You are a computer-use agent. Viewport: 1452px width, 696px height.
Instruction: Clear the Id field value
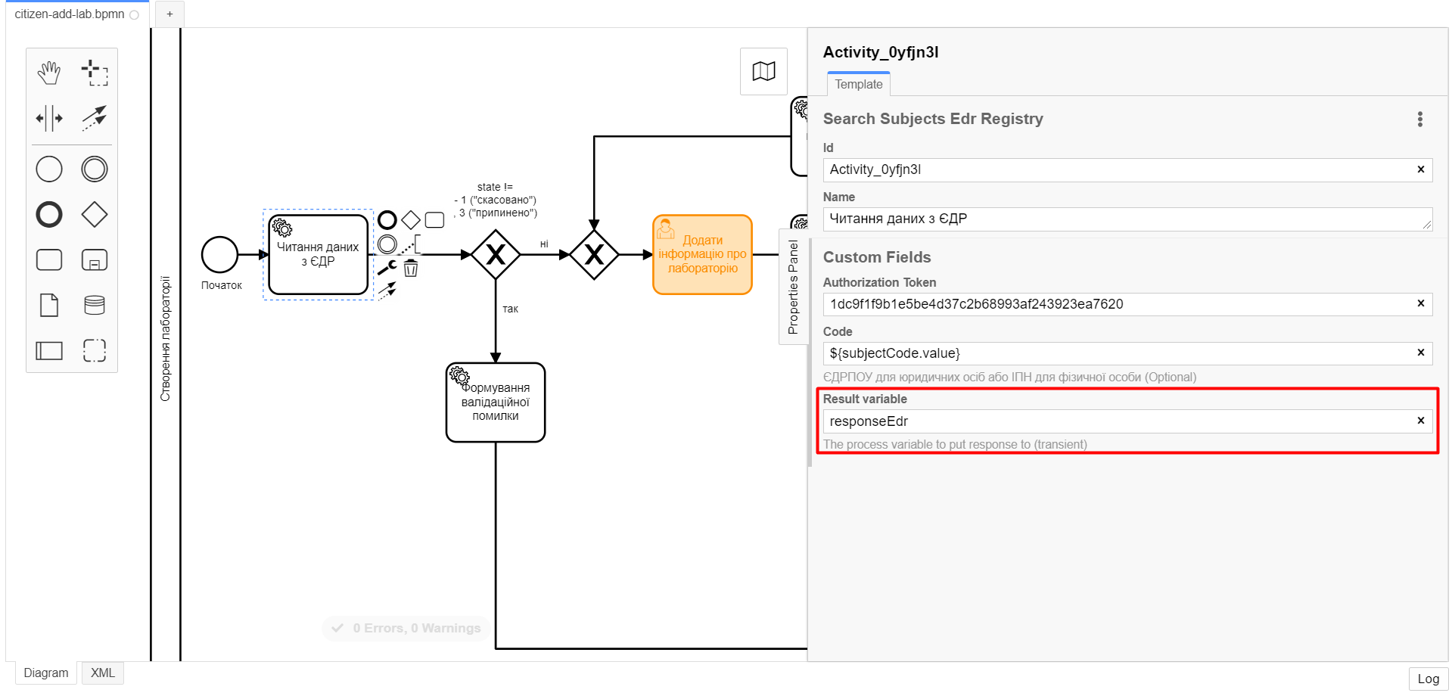1421,169
